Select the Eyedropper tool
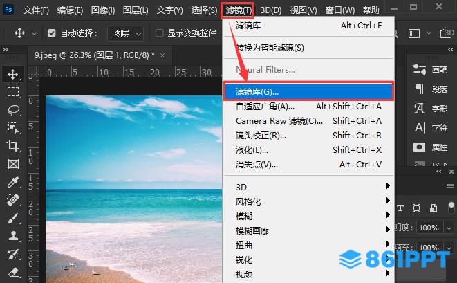Viewport: 457px width, 283px height. (13, 182)
